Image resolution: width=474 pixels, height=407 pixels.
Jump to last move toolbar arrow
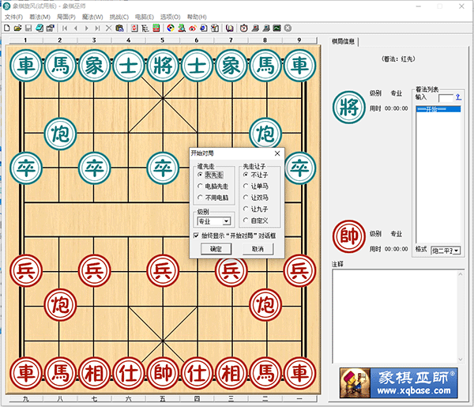click(x=97, y=28)
